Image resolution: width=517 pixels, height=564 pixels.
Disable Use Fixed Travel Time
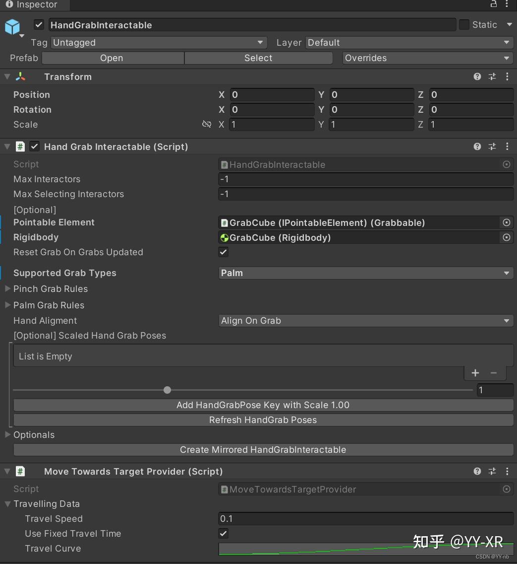(223, 534)
